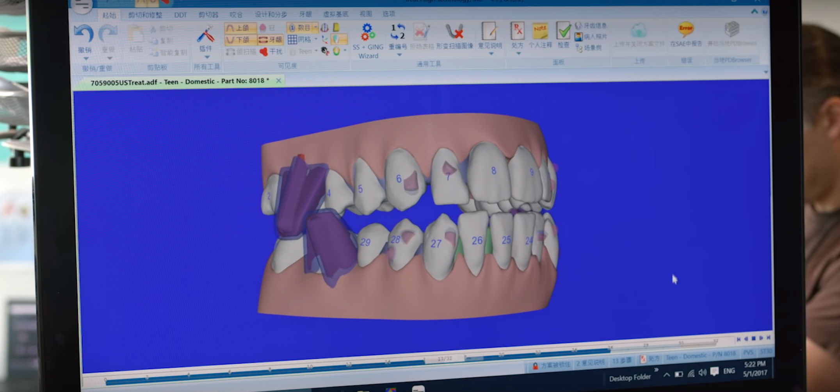Click the yellow marker icon in visibility group

coord(336,27)
